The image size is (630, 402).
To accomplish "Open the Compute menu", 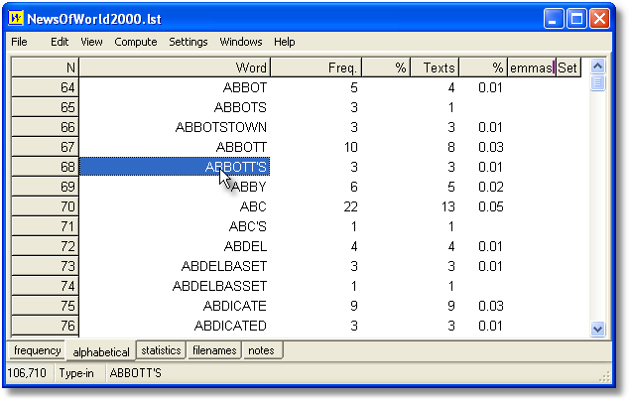I will point(135,42).
